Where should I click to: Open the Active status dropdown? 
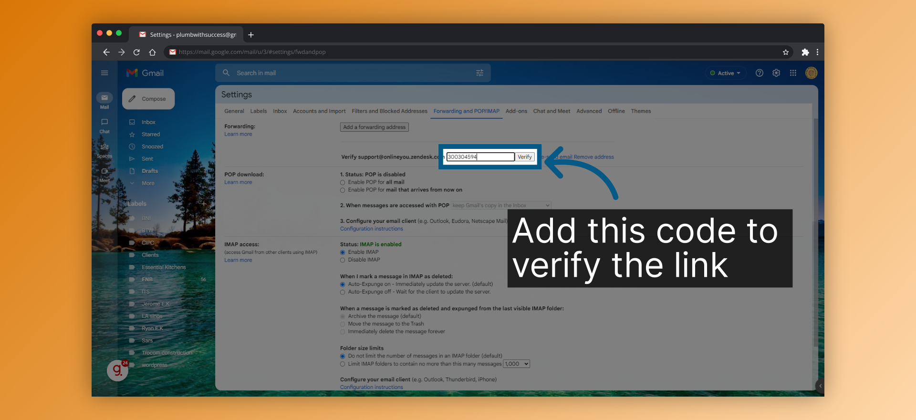pos(725,73)
